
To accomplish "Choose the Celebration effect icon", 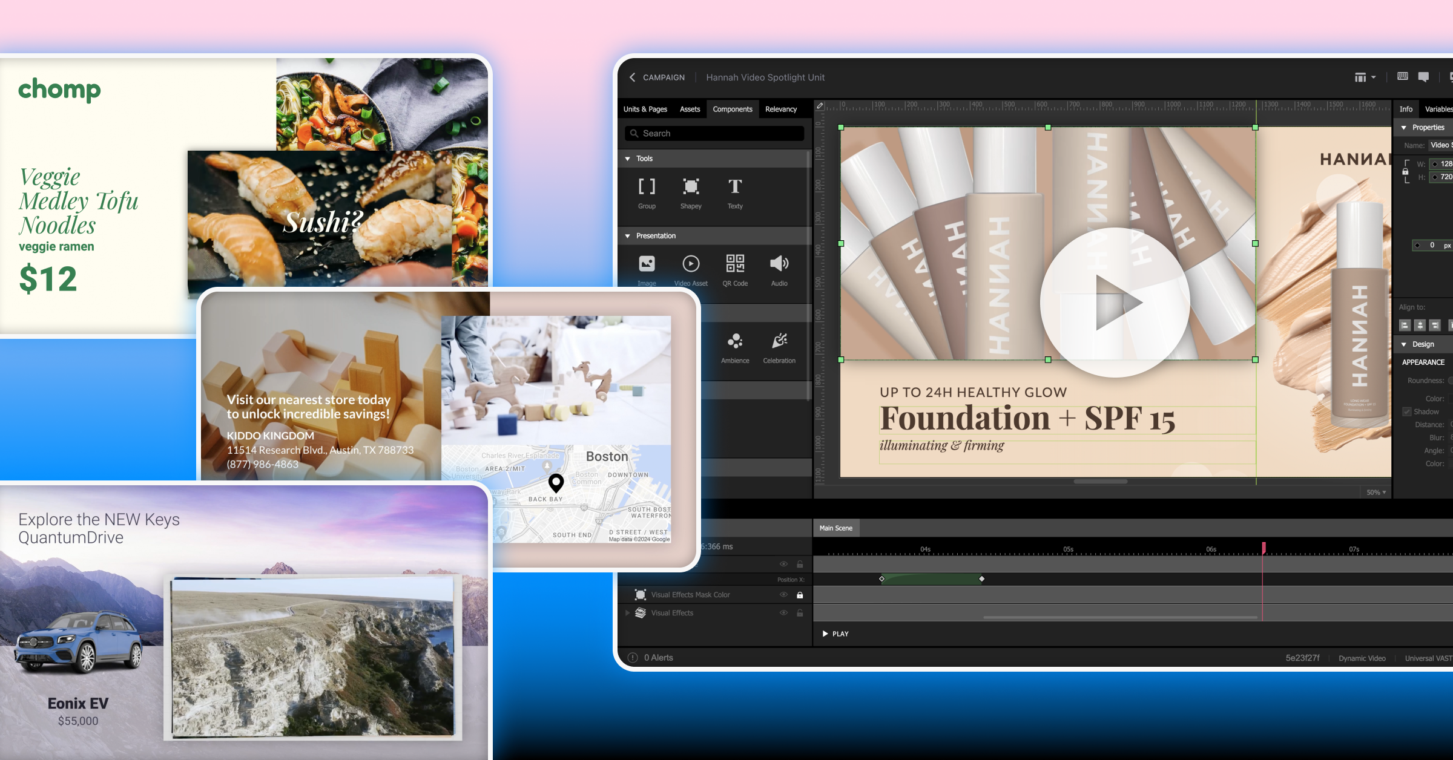I will click(779, 341).
